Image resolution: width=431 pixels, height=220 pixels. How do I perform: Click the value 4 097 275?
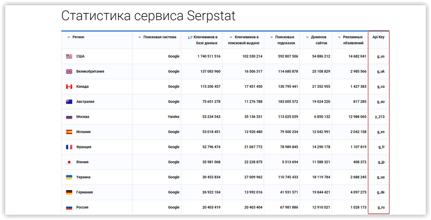(358, 192)
